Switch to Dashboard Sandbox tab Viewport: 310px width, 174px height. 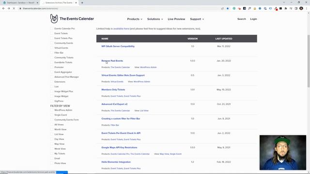click(20, 3)
